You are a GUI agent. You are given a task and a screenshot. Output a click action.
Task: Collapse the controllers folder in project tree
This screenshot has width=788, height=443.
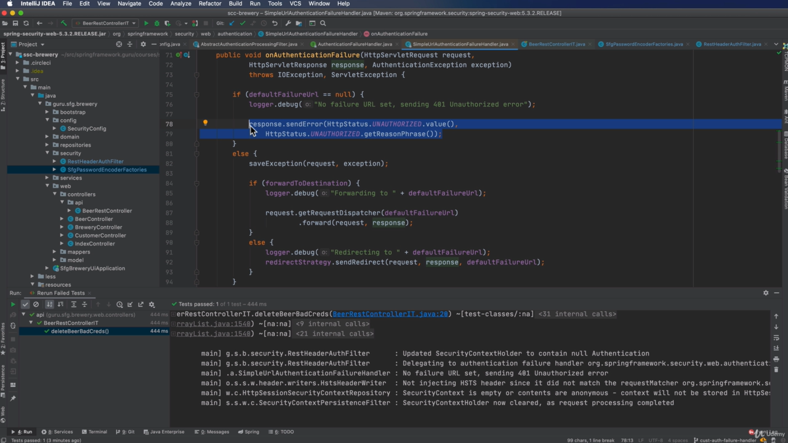(55, 194)
